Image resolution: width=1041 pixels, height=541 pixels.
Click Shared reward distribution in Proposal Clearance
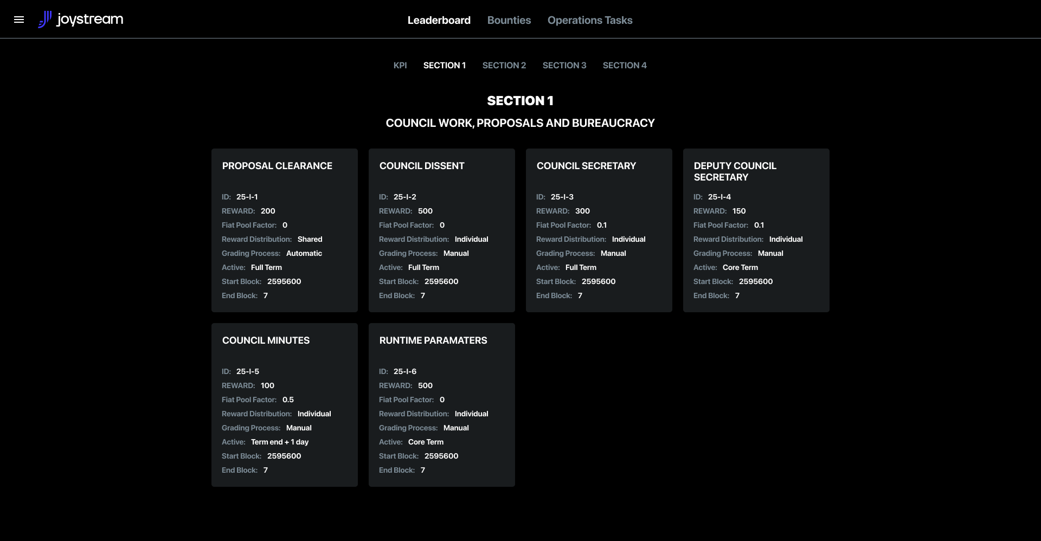pos(310,239)
